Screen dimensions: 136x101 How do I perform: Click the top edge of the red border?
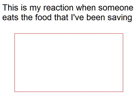69,34
